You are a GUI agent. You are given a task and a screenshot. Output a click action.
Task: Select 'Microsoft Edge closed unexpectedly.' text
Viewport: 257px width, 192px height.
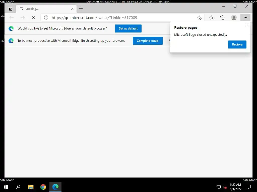click(201, 34)
